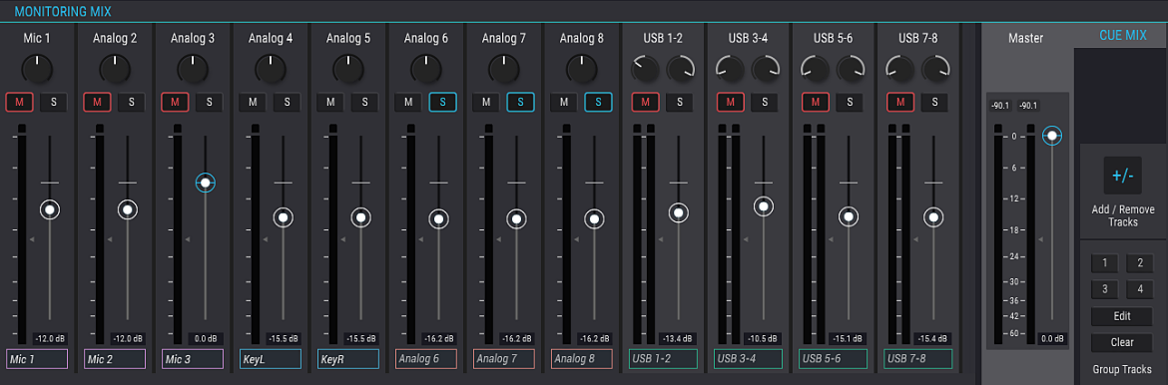Clear the track groups
The width and height of the screenshot is (1168, 385).
(x=1122, y=342)
